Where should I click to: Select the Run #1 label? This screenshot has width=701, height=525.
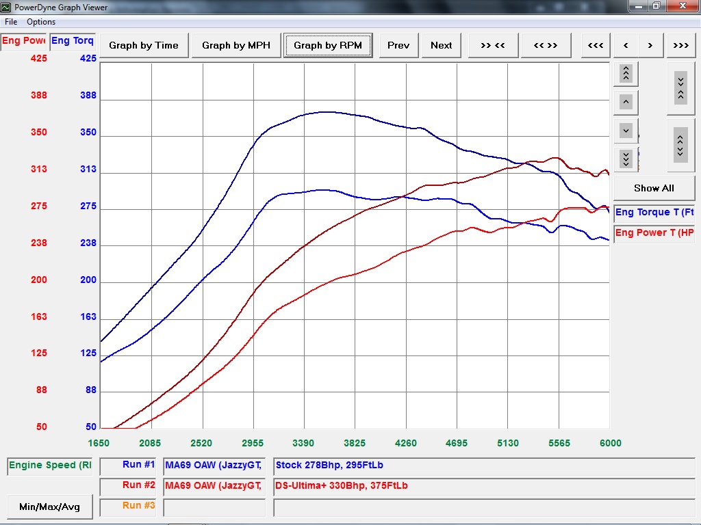coord(128,466)
